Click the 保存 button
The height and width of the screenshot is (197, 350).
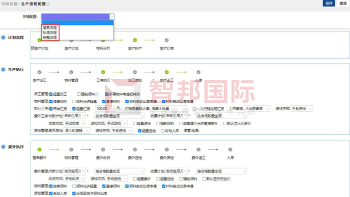329,3
